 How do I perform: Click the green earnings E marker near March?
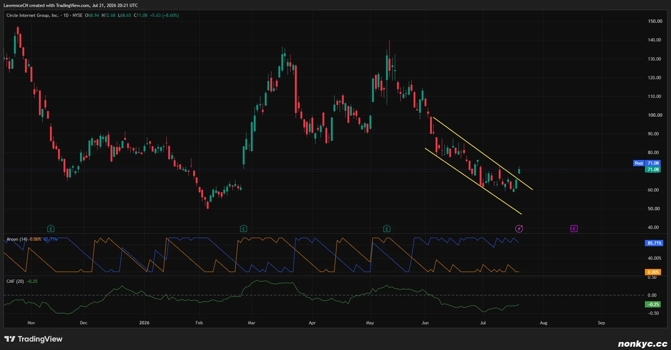click(243, 229)
